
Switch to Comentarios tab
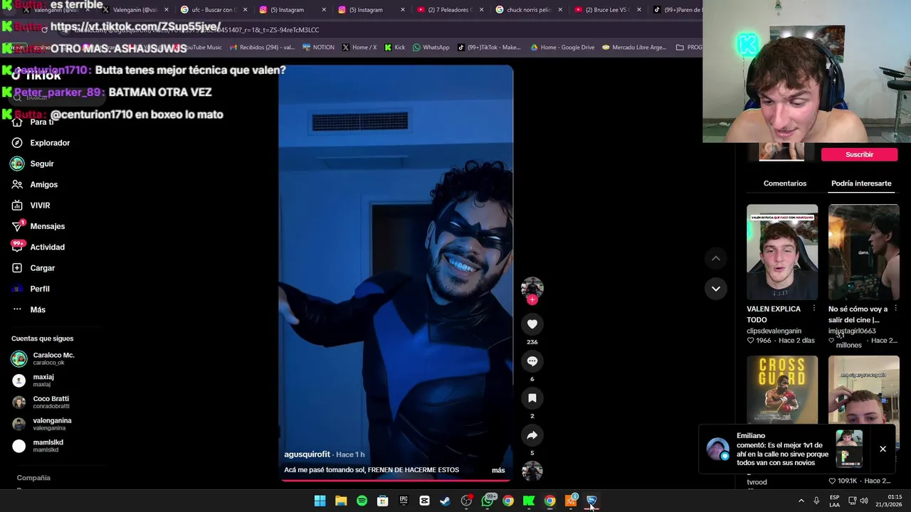tap(784, 183)
